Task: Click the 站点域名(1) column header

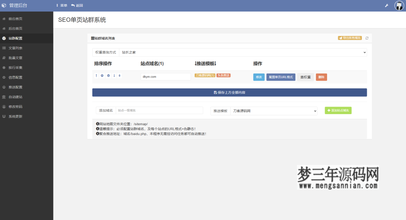Action: (152, 64)
